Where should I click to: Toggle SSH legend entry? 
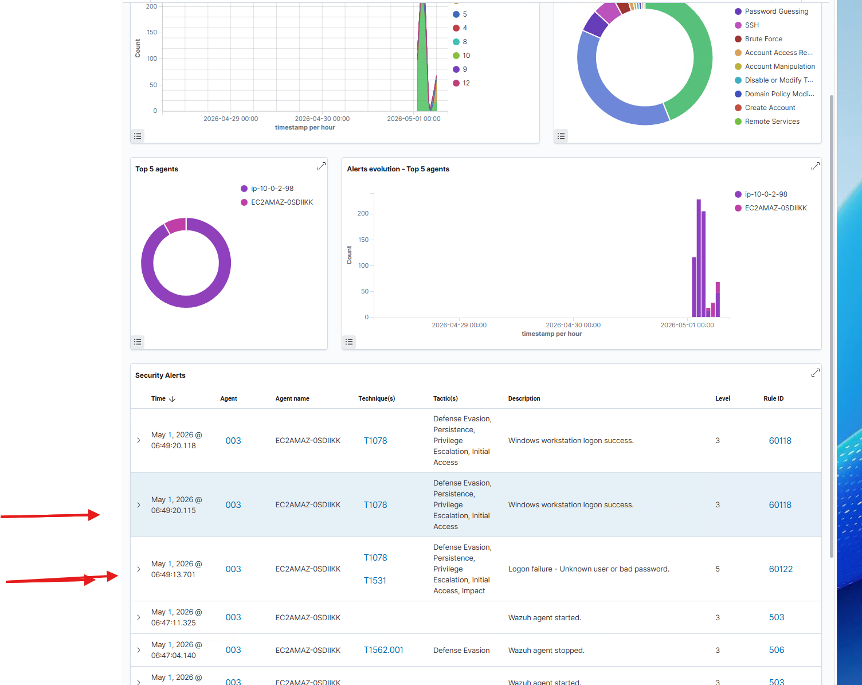click(x=747, y=25)
